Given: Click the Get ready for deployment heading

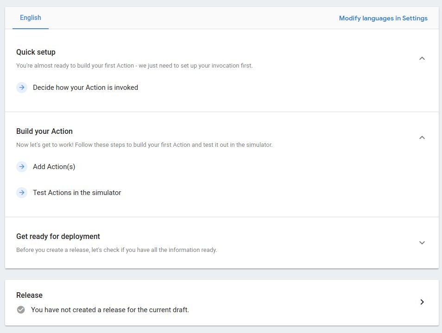Looking at the screenshot, I should coord(58,236).
